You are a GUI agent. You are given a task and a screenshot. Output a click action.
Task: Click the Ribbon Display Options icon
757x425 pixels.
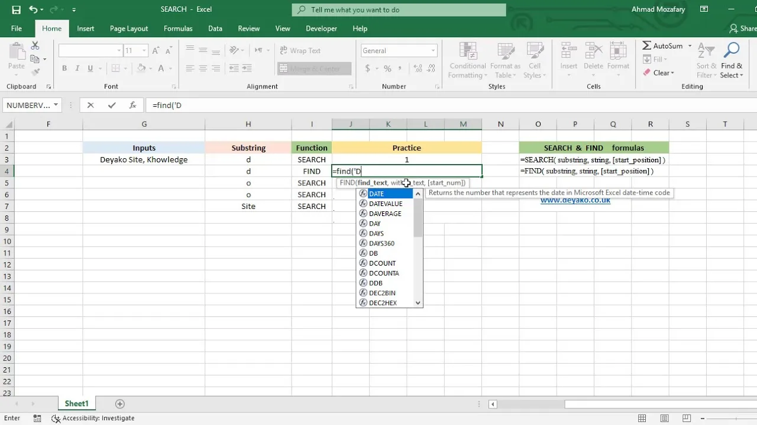(704, 9)
